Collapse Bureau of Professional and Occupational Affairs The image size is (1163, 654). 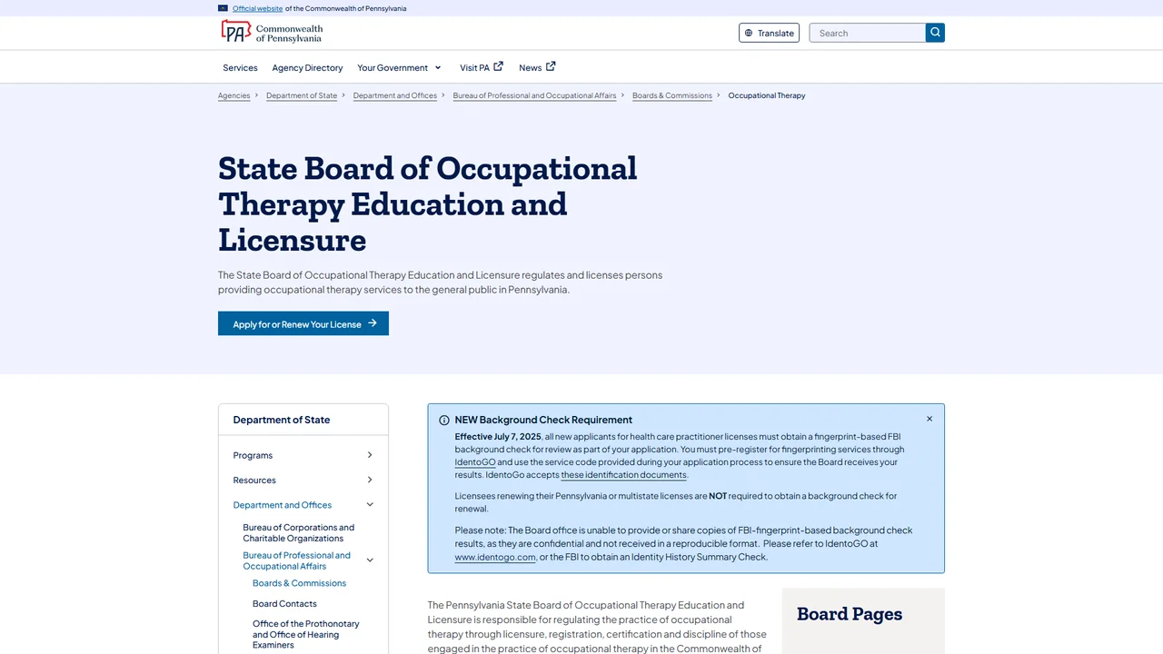click(370, 560)
